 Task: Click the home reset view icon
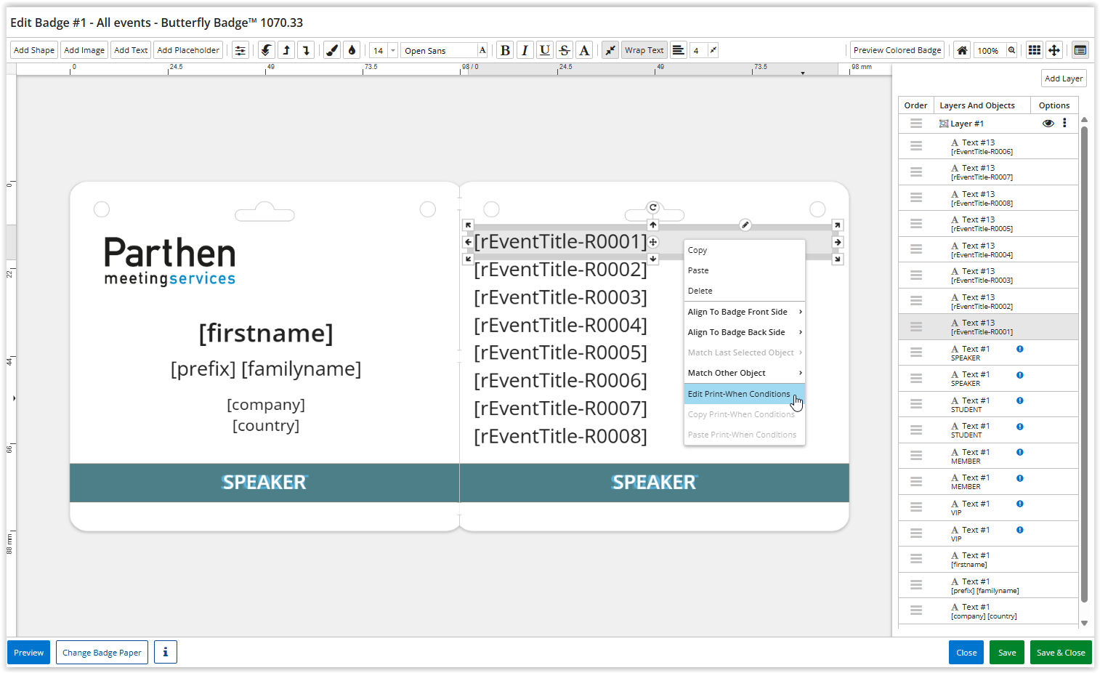tap(962, 50)
